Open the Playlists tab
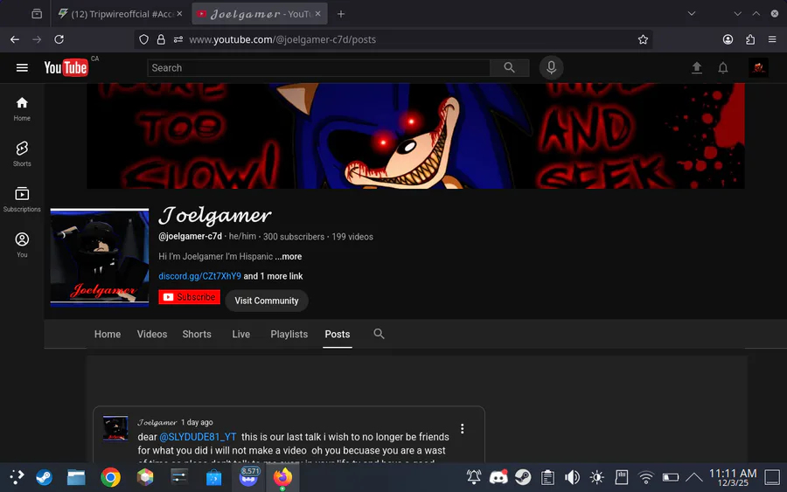Image resolution: width=787 pixels, height=492 pixels. (x=289, y=334)
